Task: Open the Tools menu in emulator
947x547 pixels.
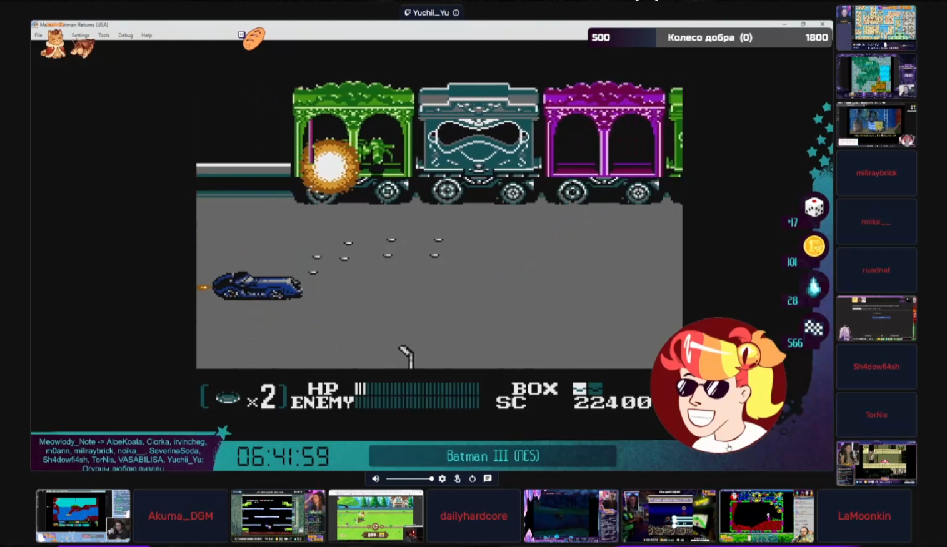Action: tap(104, 36)
